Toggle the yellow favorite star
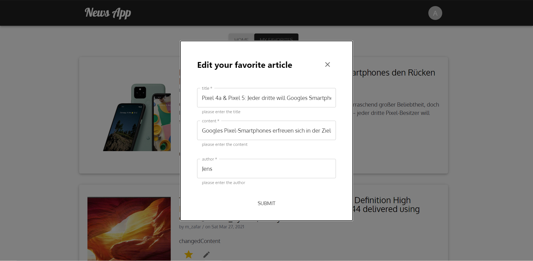Image resolution: width=533 pixels, height=261 pixels. (x=188, y=254)
